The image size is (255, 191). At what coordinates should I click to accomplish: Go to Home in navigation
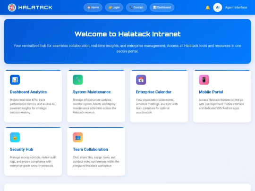93,8
